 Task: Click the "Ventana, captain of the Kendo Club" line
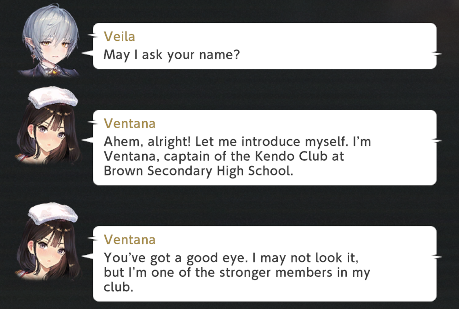[x=224, y=156]
